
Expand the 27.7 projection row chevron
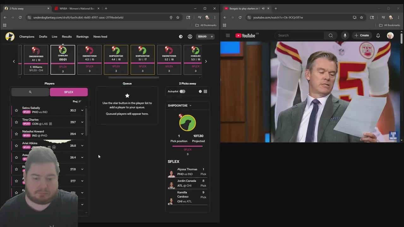(x=82, y=181)
